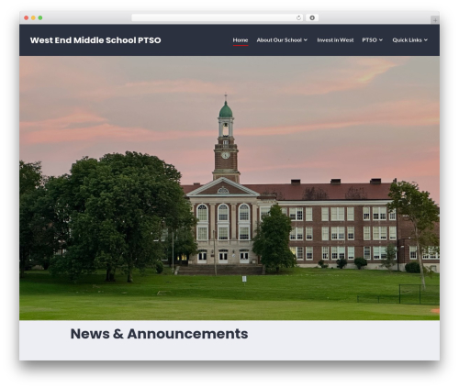Click the downloads icon beside address bar
The height and width of the screenshot is (388, 459).
pos(312,17)
